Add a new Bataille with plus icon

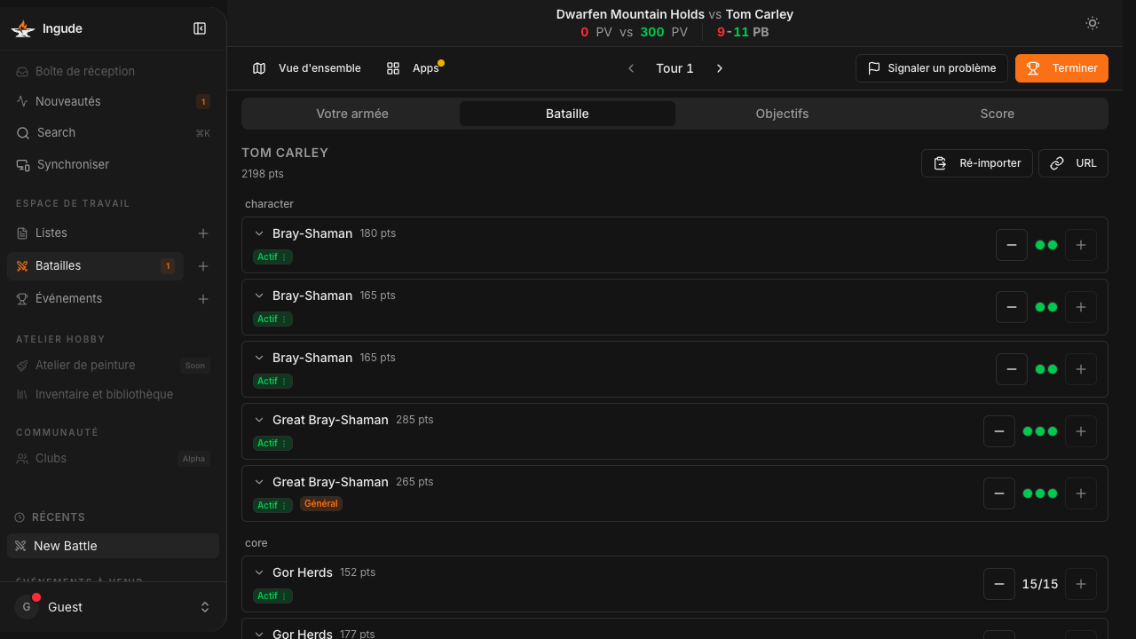coord(203,266)
